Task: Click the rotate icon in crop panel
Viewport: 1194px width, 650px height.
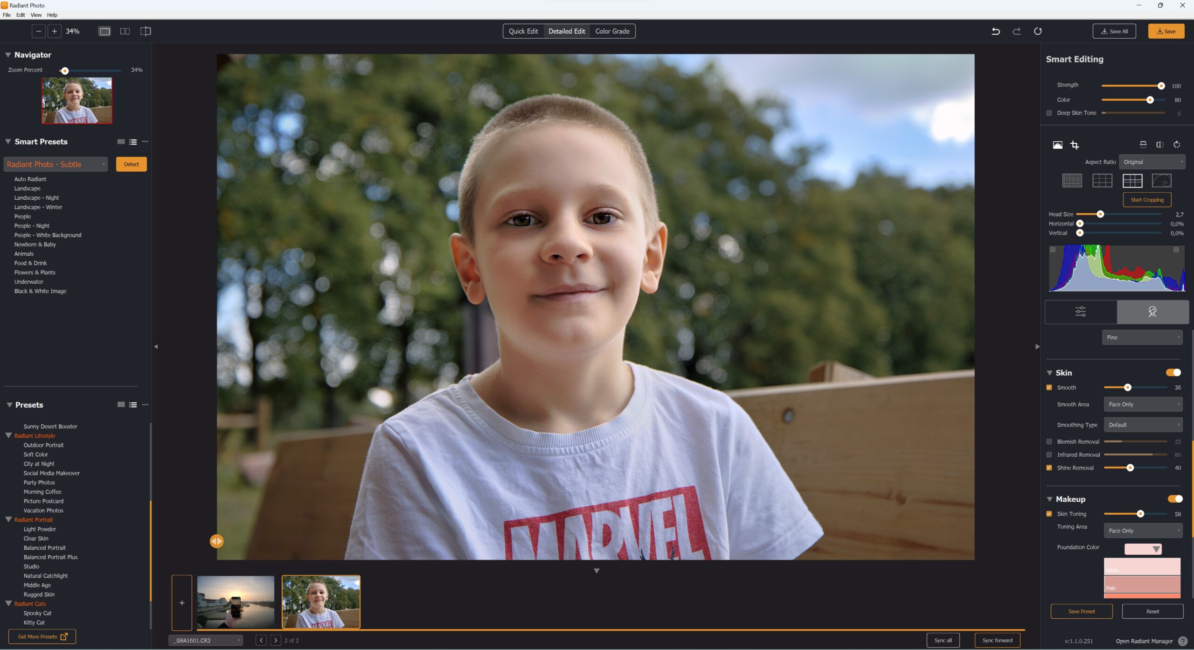Action: pyautogui.click(x=1177, y=145)
